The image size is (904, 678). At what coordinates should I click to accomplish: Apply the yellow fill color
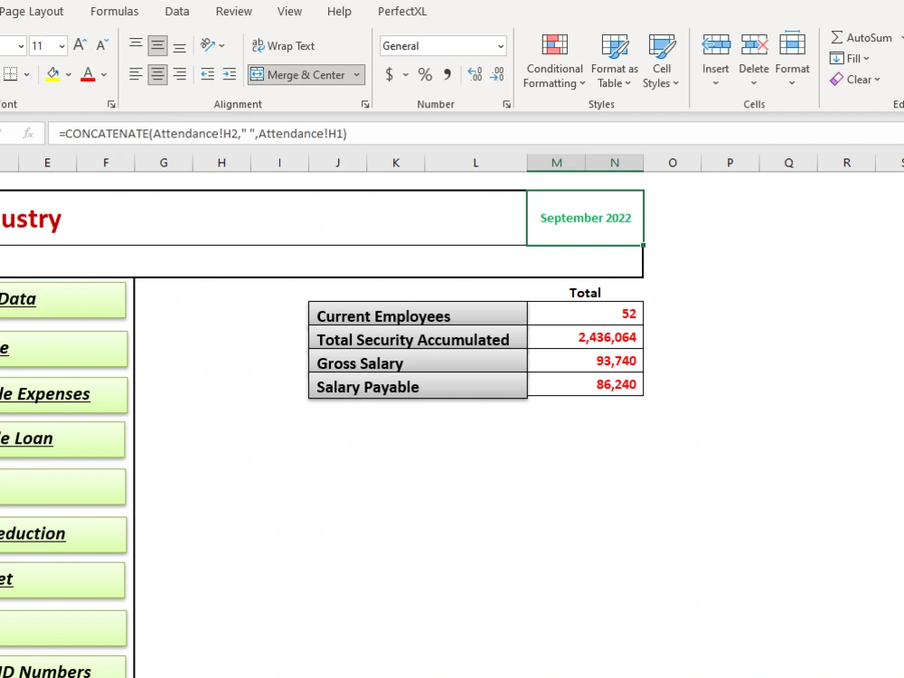[53, 74]
